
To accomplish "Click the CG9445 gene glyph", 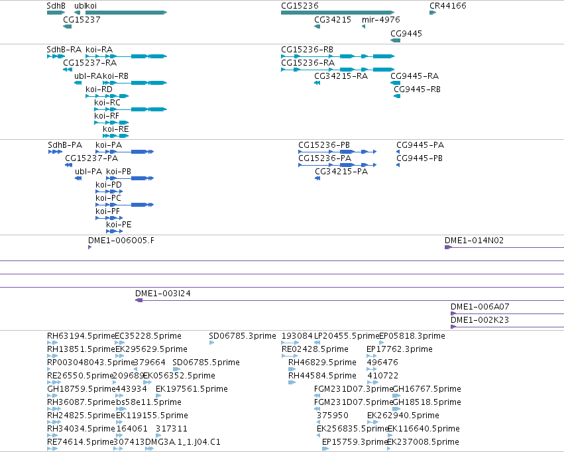I will coord(395,40).
